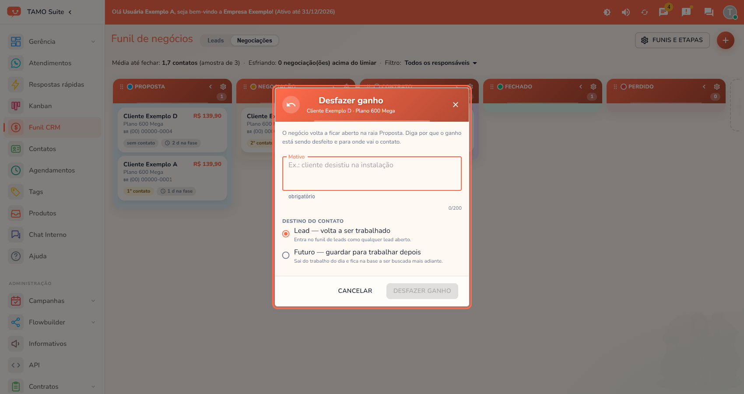Click into the Motivo text field
This screenshot has height=394, width=744.
pos(372,174)
